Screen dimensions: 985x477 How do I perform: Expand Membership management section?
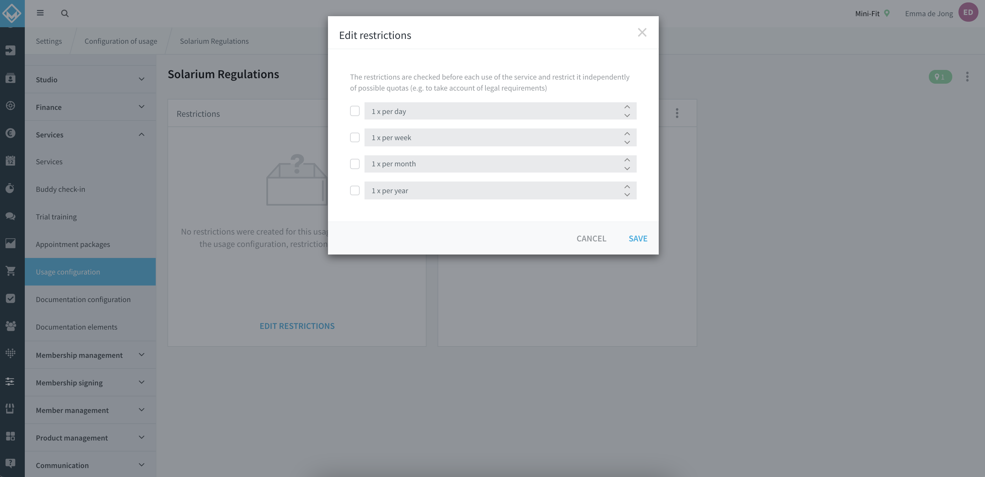coord(90,355)
